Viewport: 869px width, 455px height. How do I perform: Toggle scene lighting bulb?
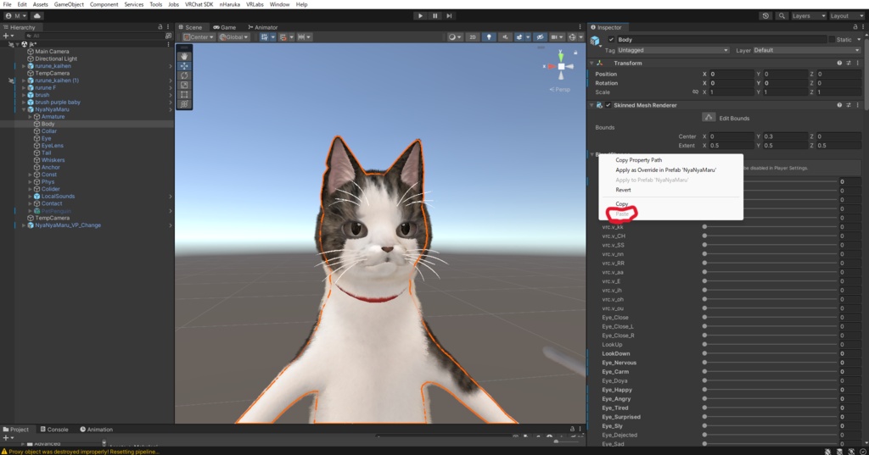tap(488, 37)
